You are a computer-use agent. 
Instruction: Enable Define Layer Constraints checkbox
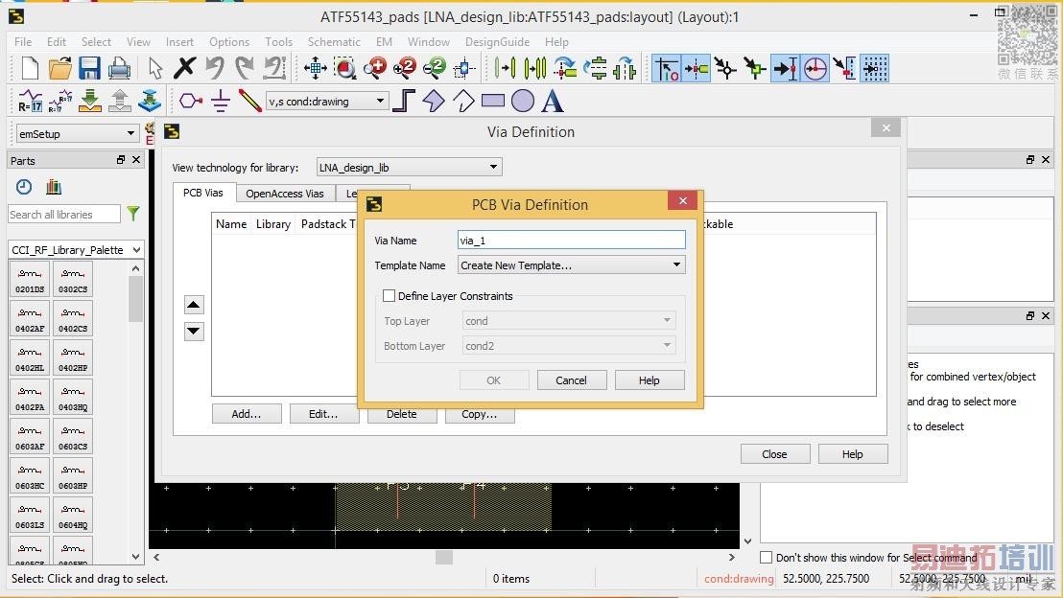390,296
